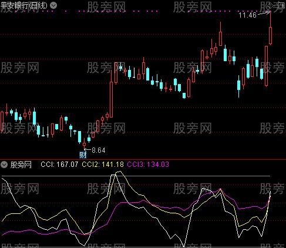This screenshot has height=248, width=286.
Task: Select the last red candlestick at 11.46 high
Action: click(271, 28)
